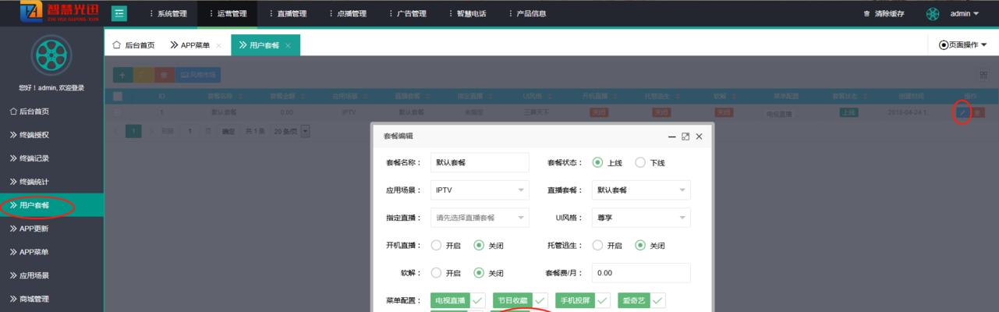Click the red delete toolbar button
This screenshot has height=312, width=999.
click(164, 75)
